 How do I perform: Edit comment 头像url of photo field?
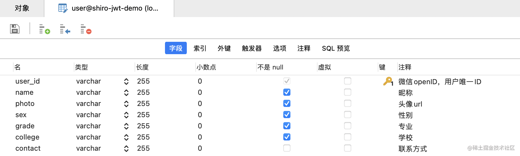pyautogui.click(x=410, y=104)
